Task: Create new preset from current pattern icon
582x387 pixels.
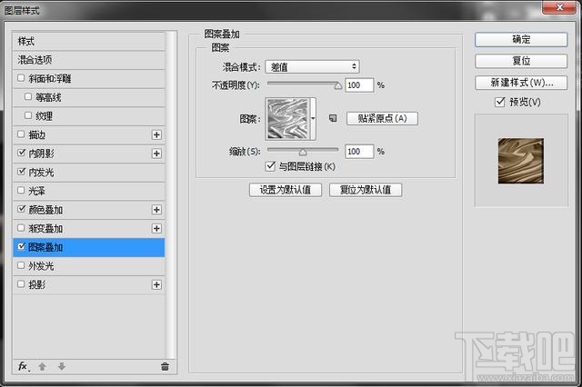Action: pos(333,118)
